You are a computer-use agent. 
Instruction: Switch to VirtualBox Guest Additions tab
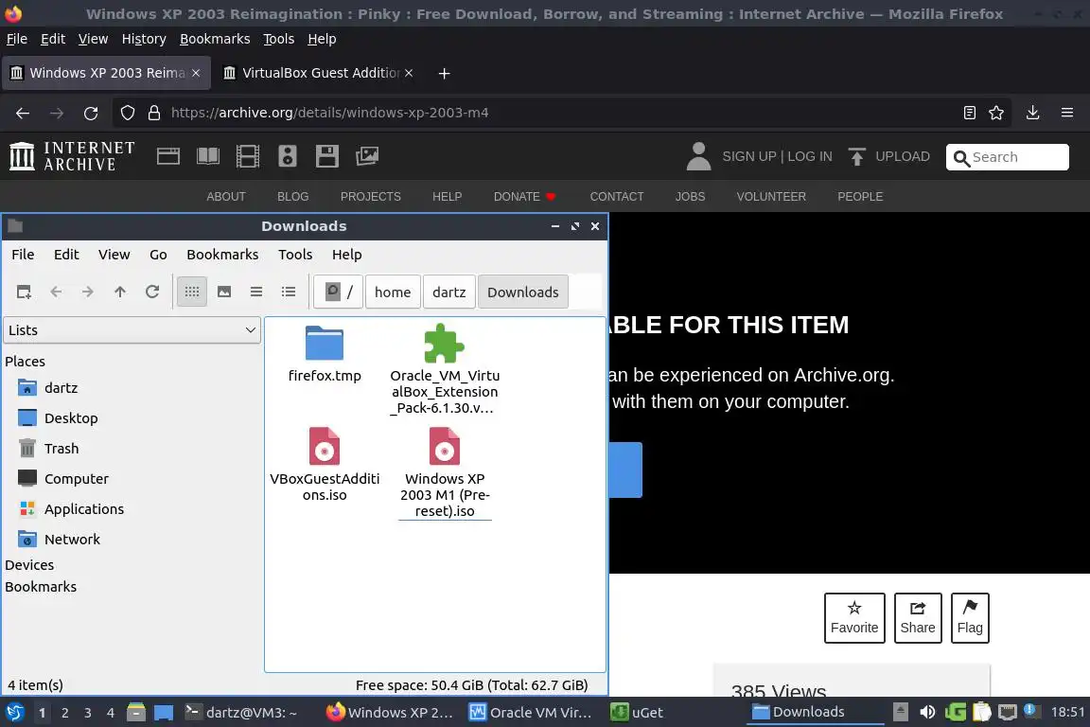[320, 73]
